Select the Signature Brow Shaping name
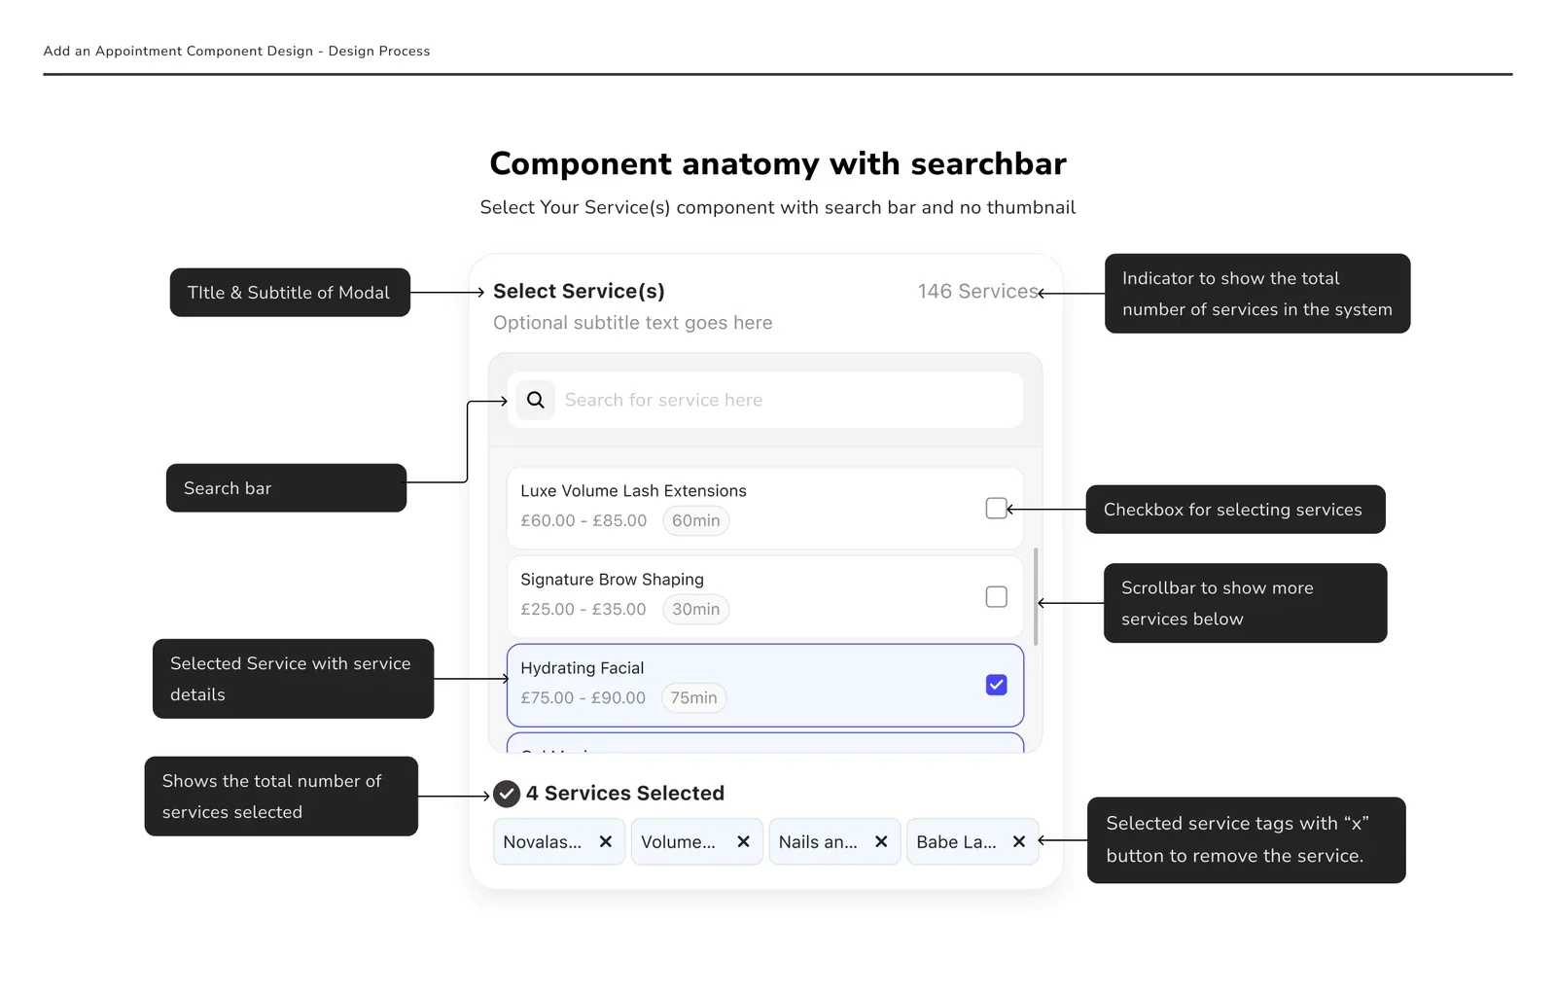 coord(612,580)
